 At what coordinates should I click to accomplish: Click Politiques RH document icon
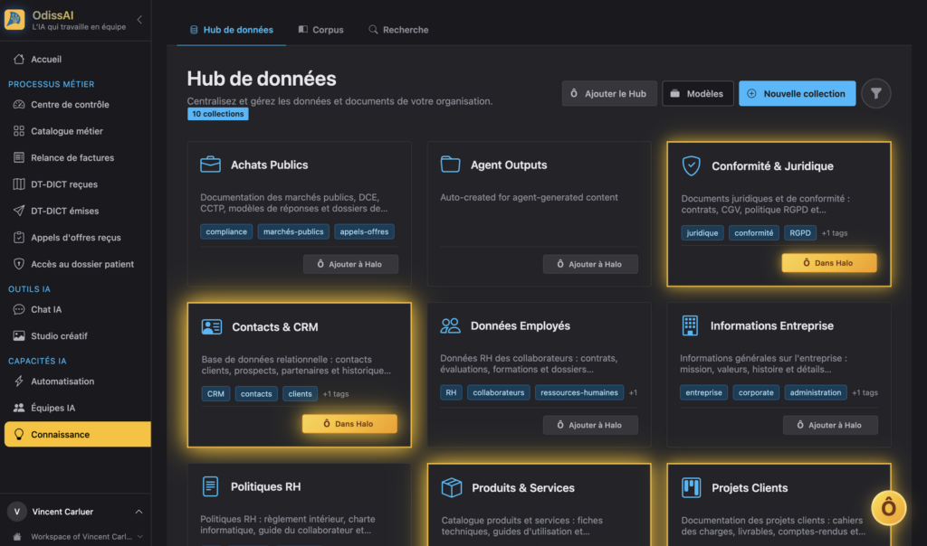point(210,486)
